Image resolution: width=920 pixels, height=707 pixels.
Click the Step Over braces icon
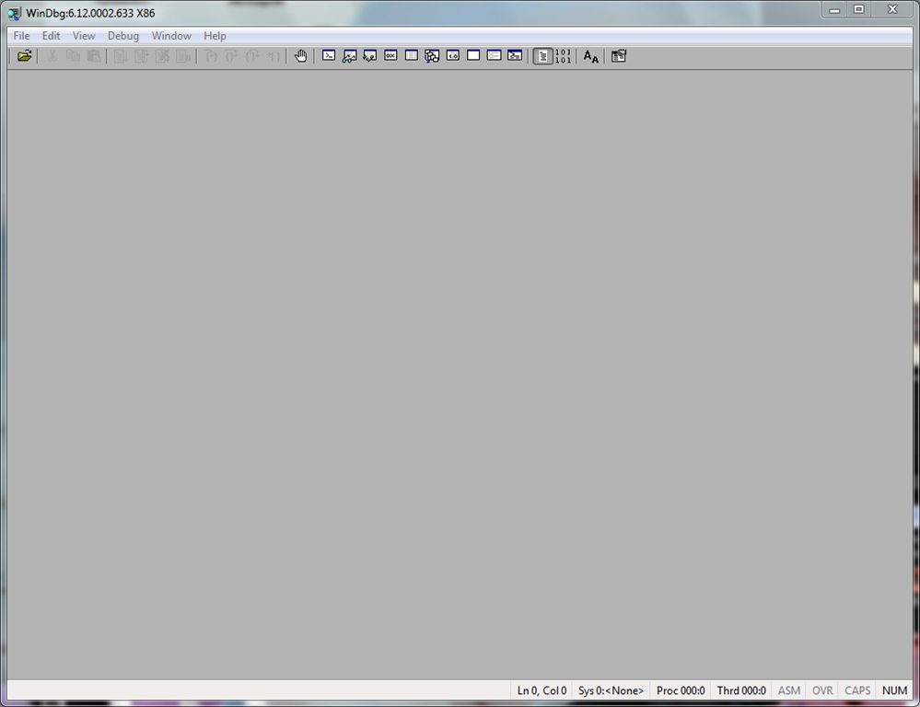232,56
